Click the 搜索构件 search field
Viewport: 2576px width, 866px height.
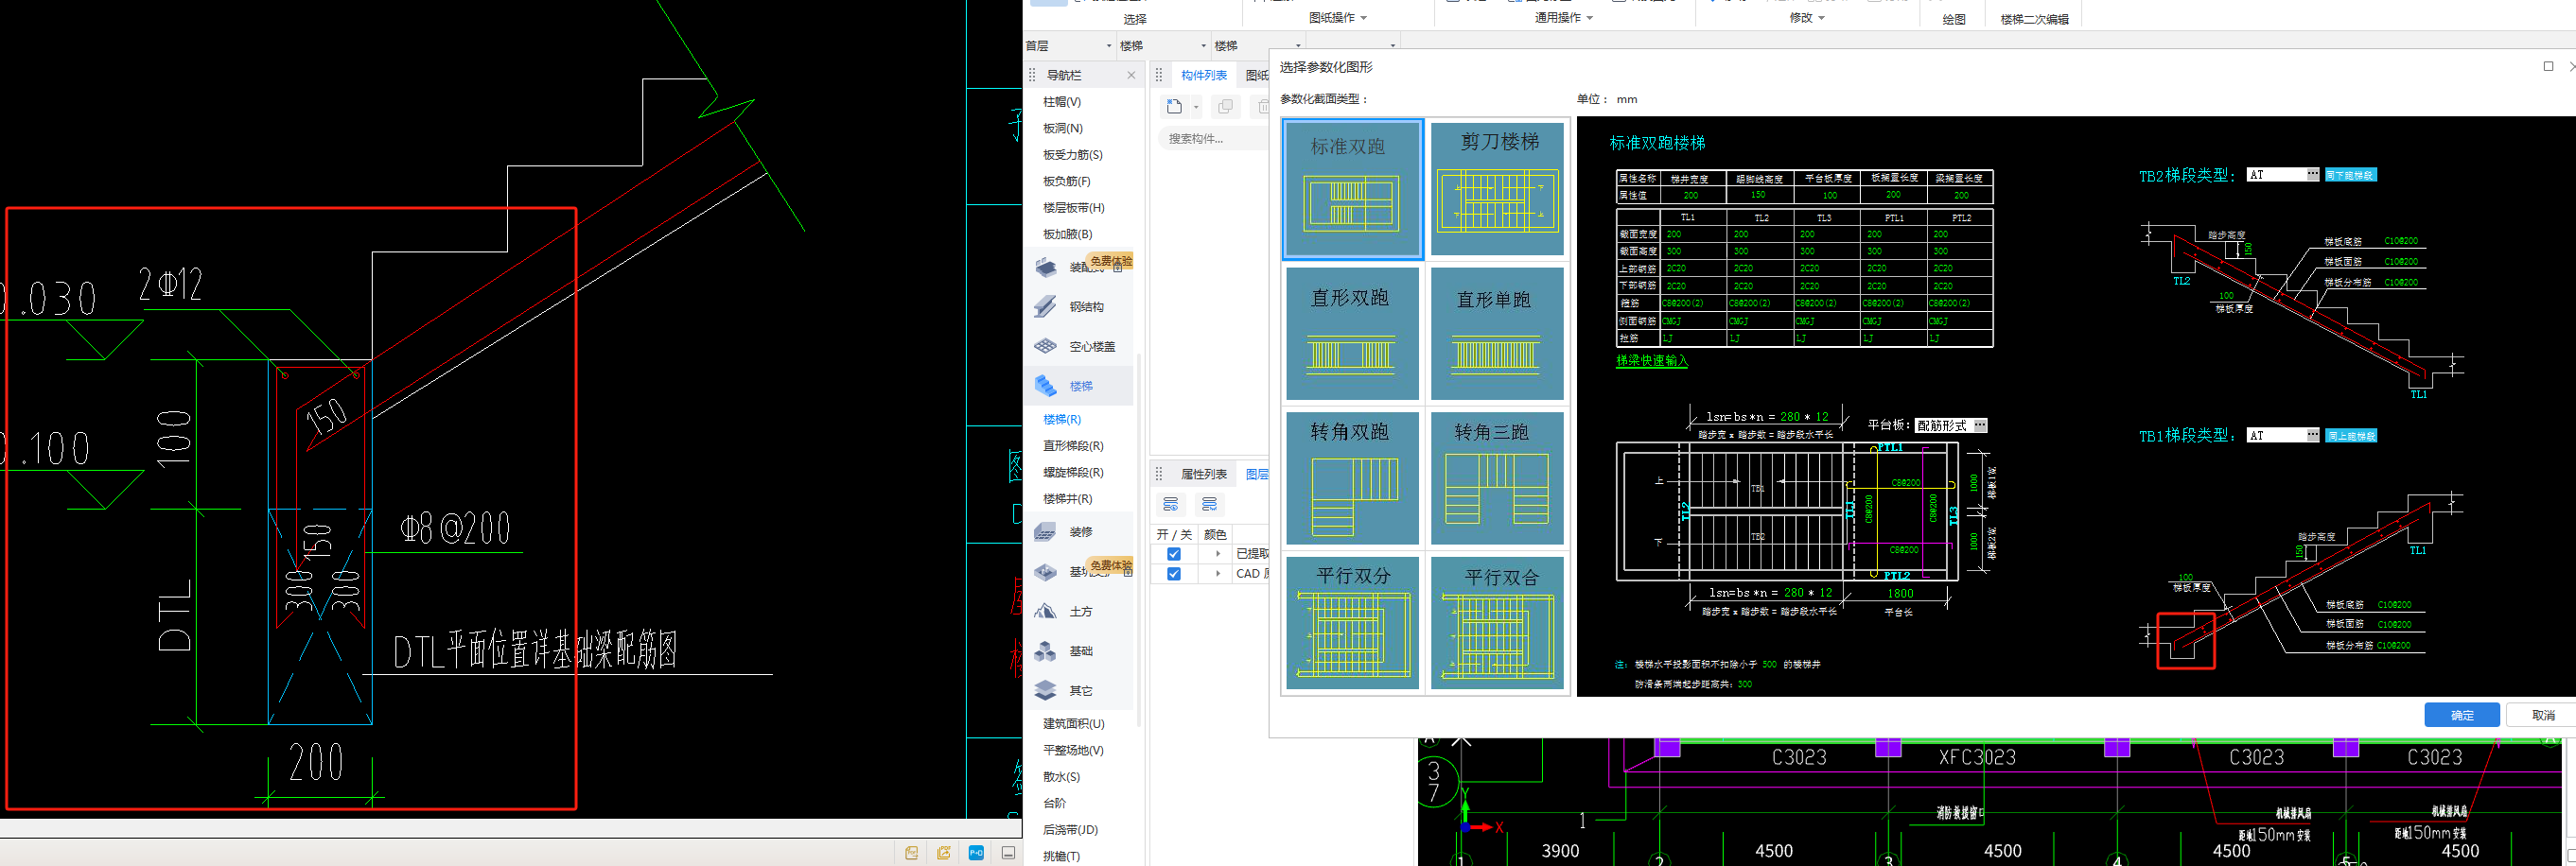[x=1214, y=139]
